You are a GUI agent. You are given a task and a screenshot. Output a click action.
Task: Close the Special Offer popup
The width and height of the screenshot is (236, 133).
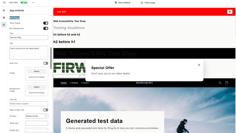(x=199, y=65)
